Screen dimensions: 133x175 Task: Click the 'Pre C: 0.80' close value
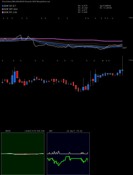coord(83,12)
